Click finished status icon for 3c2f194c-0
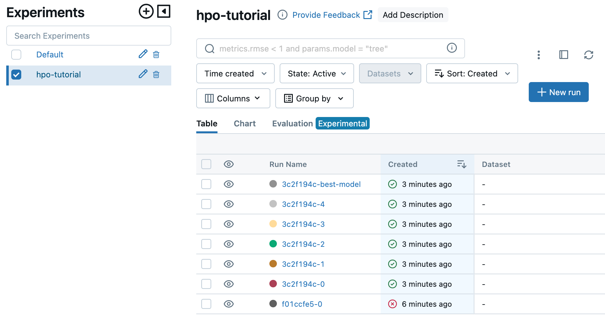The image size is (605, 317). (x=392, y=284)
